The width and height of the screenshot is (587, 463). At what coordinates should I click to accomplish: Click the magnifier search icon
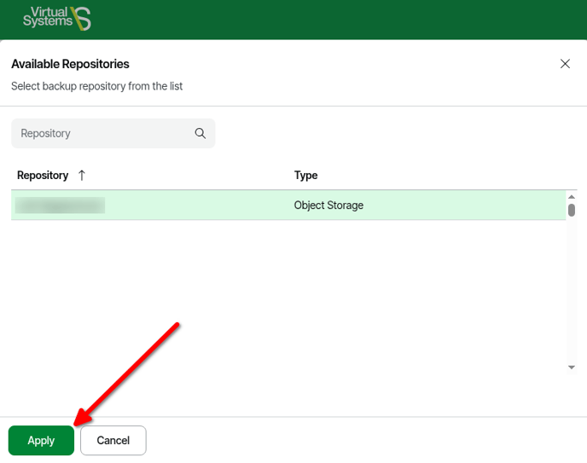(x=201, y=133)
